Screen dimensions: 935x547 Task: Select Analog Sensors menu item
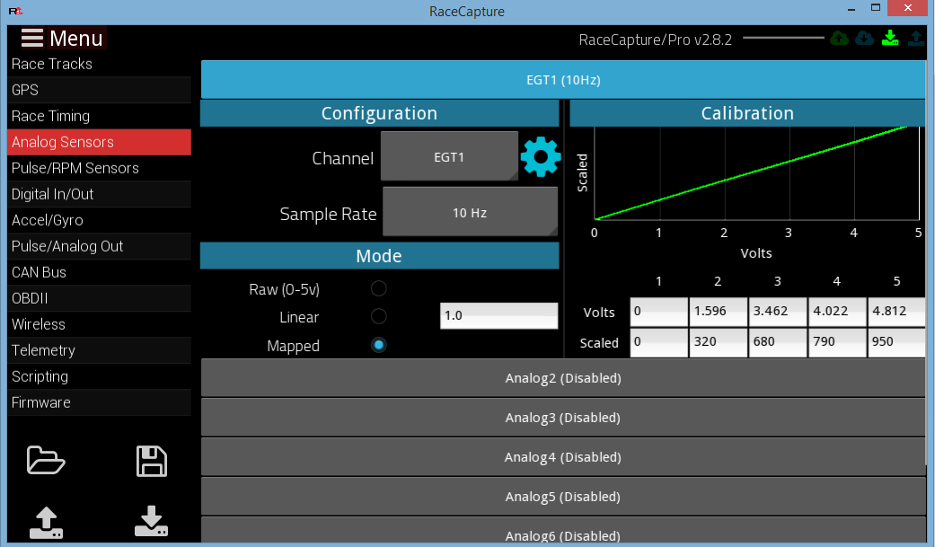coord(99,142)
